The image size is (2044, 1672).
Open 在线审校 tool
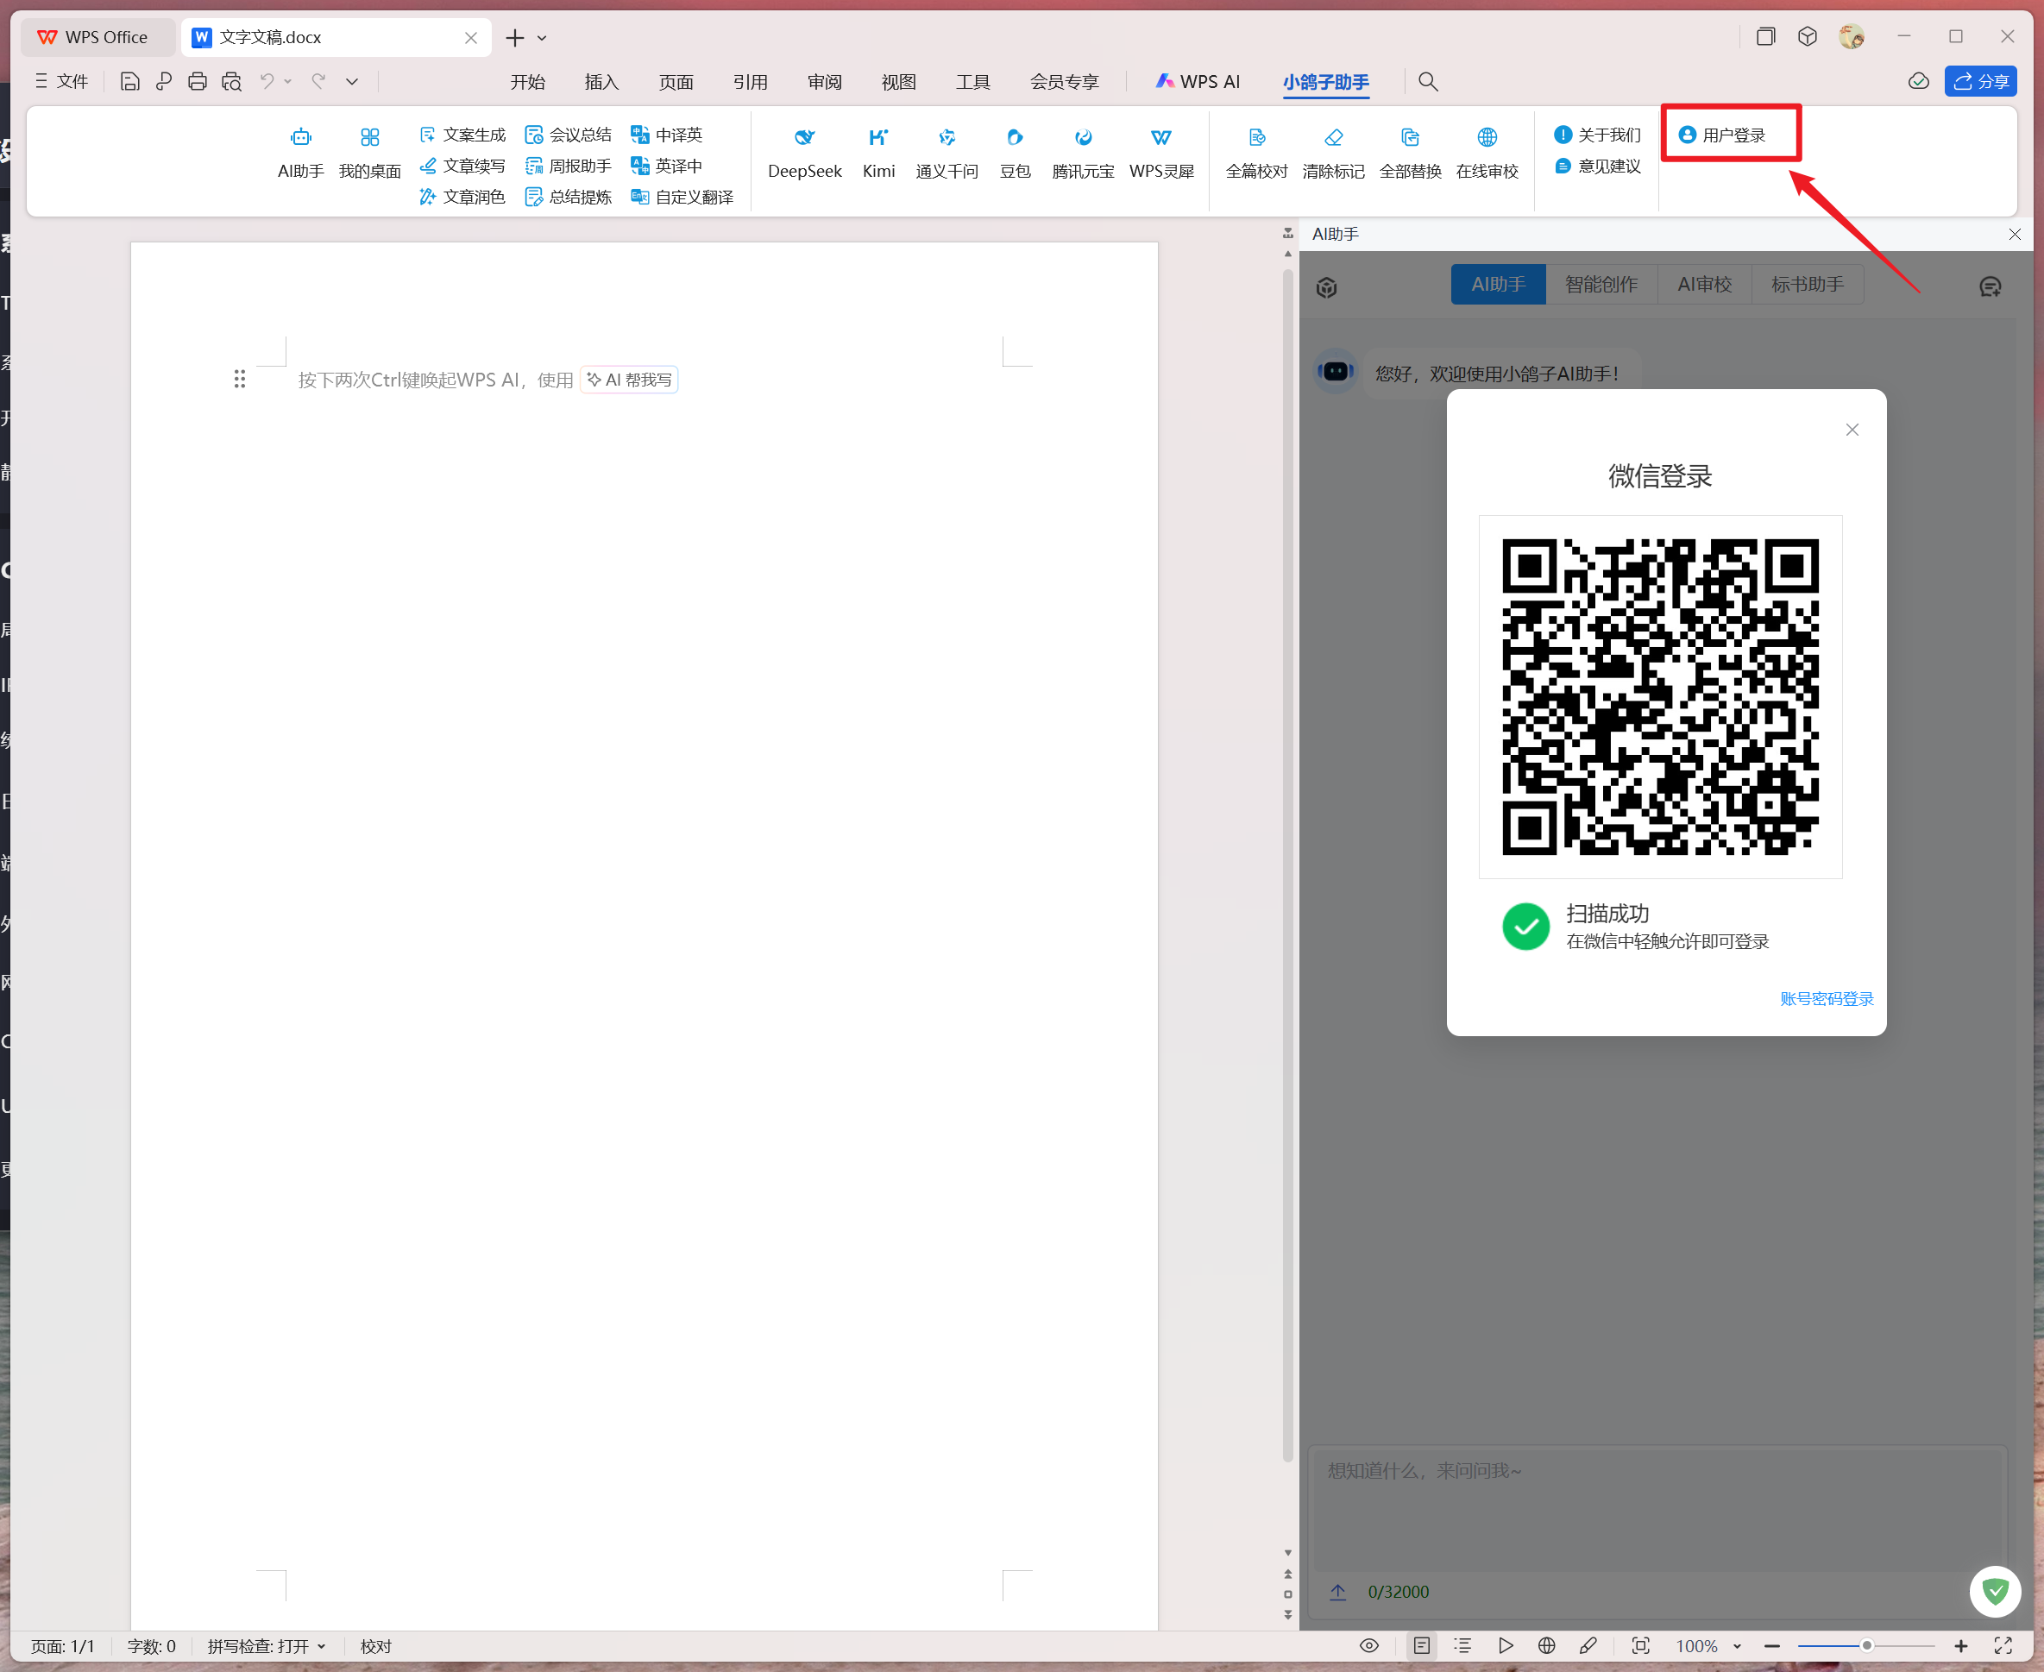click(1487, 154)
